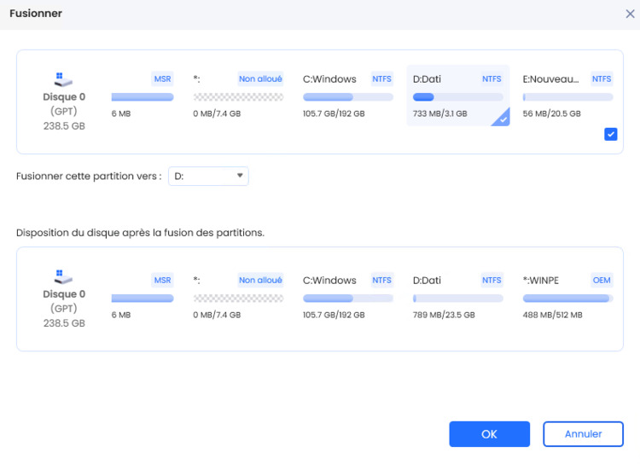Click the '488 MB/512 MB' size text
The width and height of the screenshot is (640, 464).
coord(552,315)
